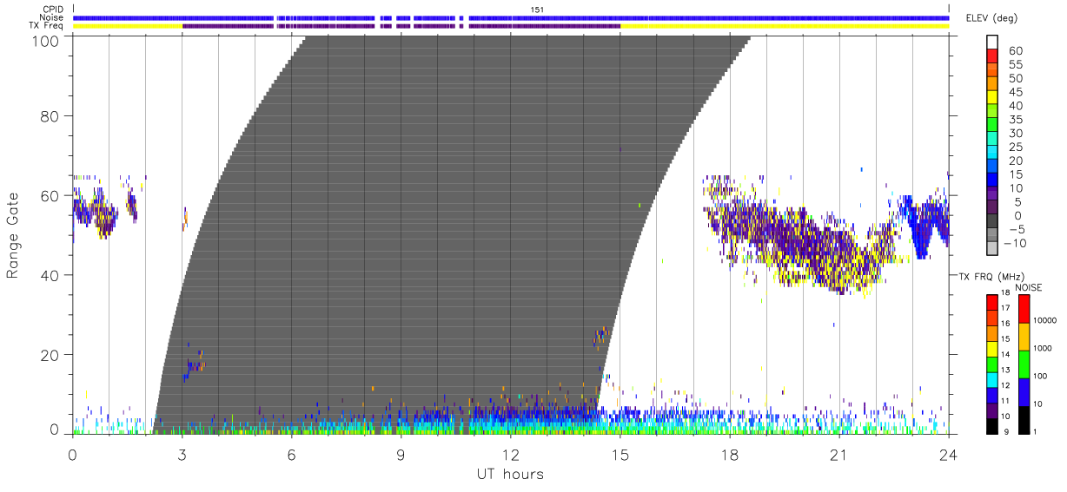Screen dimensions: 1067x492
Task: Click the black 1–10 segment of NOISE color bar
Action: click(1025, 420)
